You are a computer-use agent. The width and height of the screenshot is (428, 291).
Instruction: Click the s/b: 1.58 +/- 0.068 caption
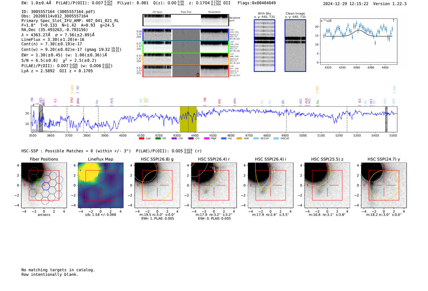coord(101,215)
